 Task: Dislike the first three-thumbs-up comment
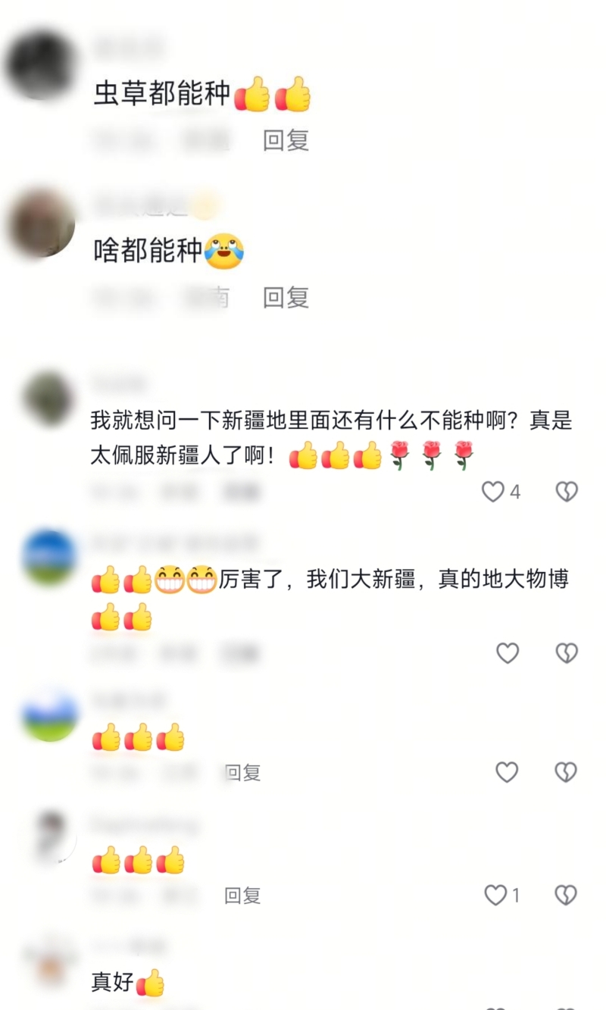[566, 772]
